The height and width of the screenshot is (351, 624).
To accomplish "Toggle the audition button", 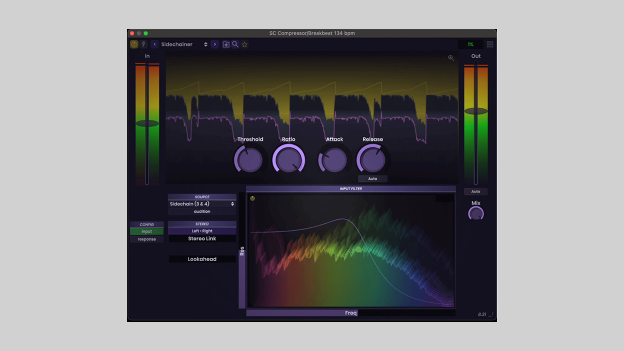I will [x=202, y=212].
